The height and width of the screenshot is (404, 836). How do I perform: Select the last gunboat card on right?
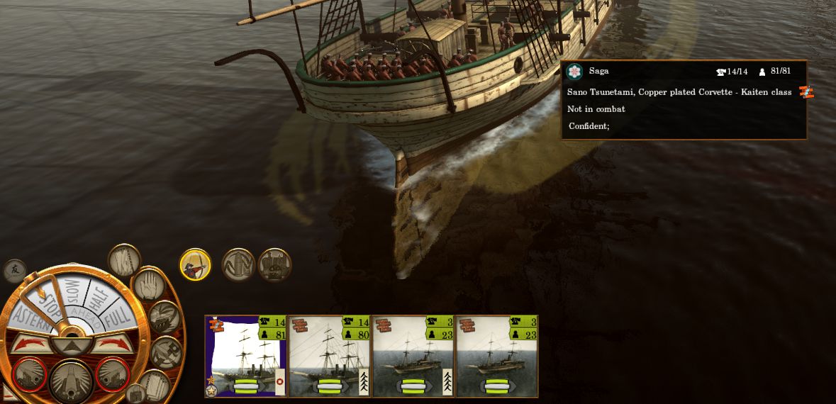pyautogui.click(x=497, y=356)
